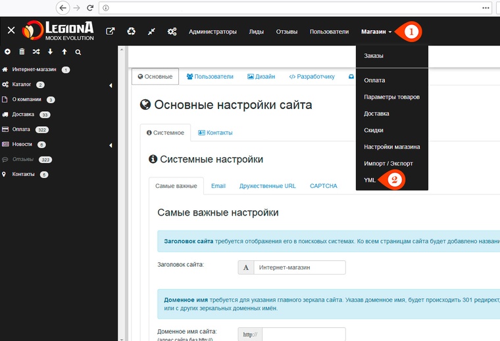Click the recycle clear cache icon
This screenshot has height=341, width=500.
131,31
